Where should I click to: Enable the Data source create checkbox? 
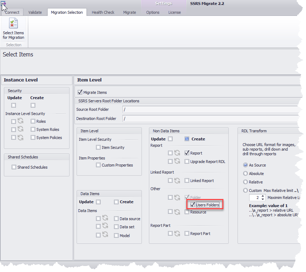[x=116, y=218]
